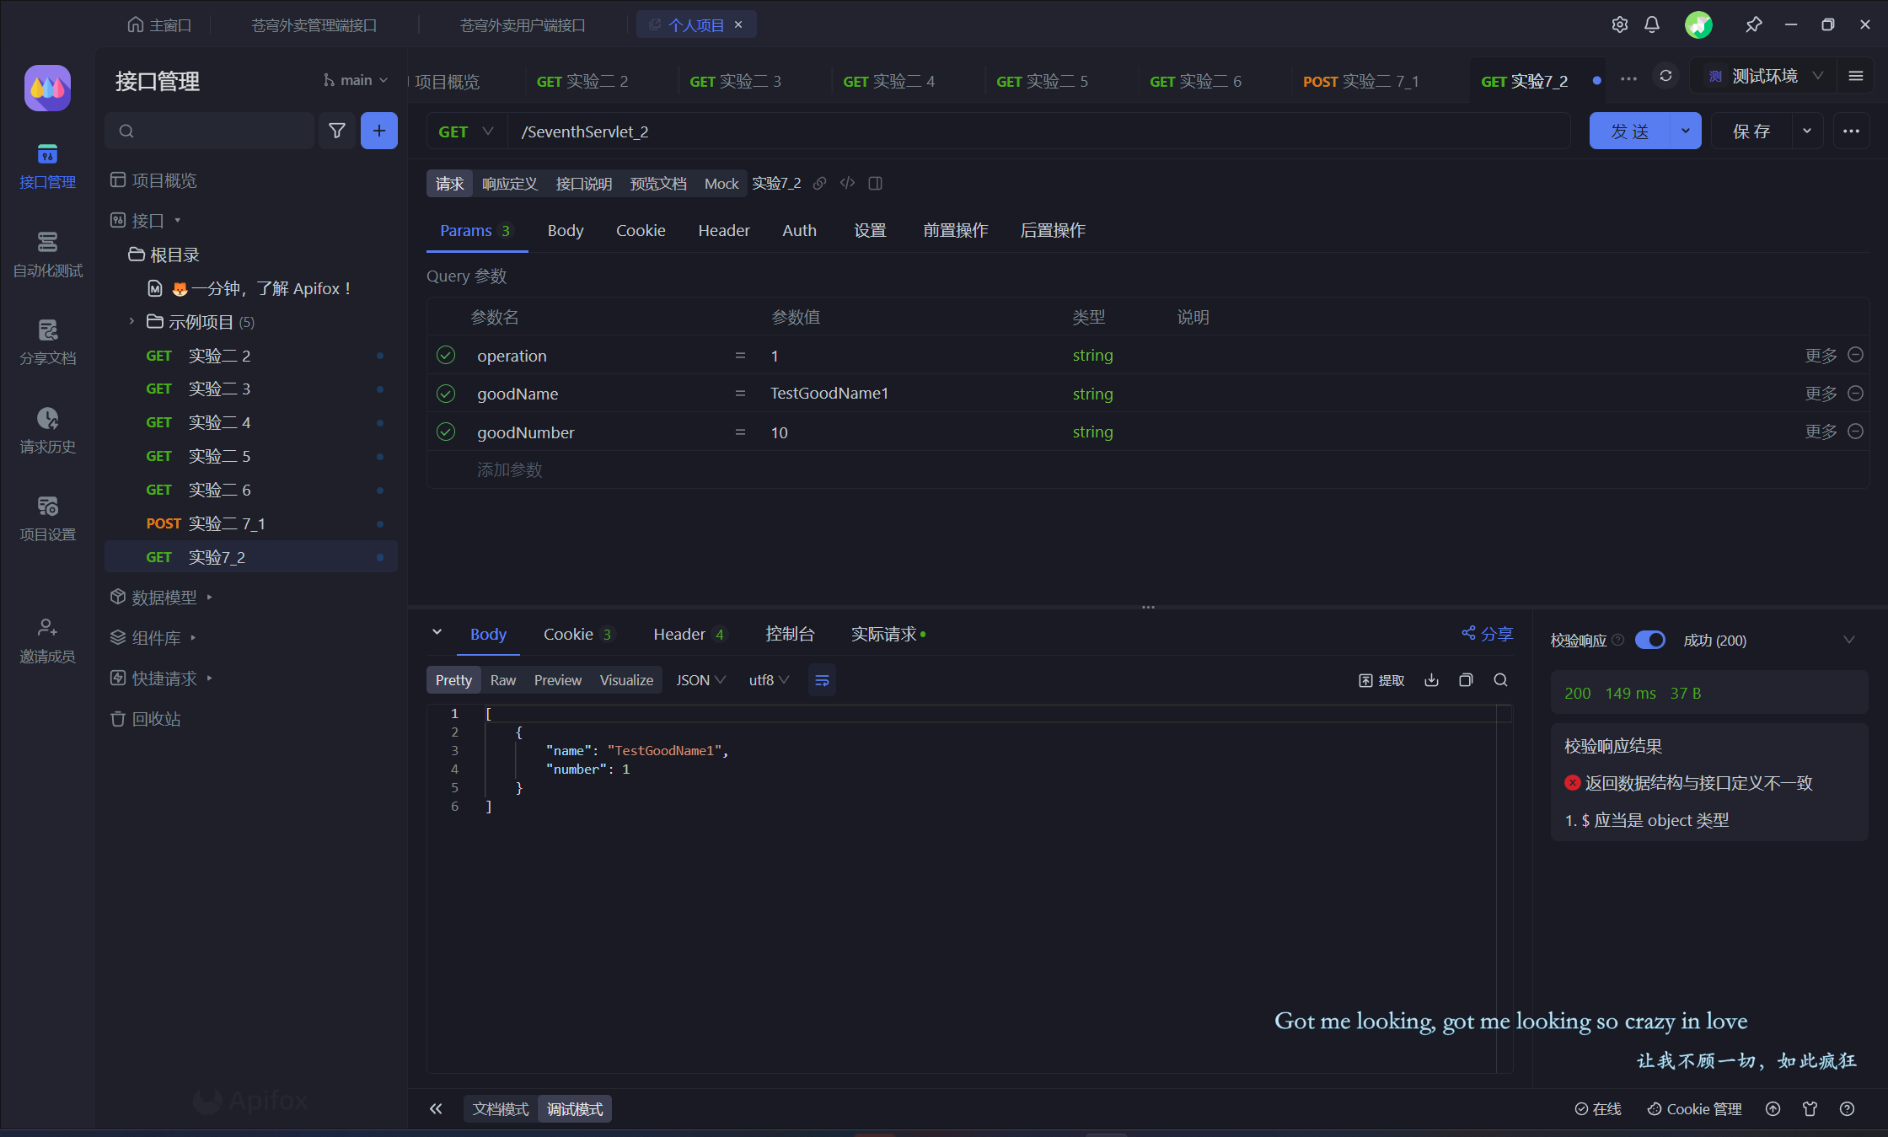Click the URL path input field
The image size is (1888, 1137).
[1038, 131]
